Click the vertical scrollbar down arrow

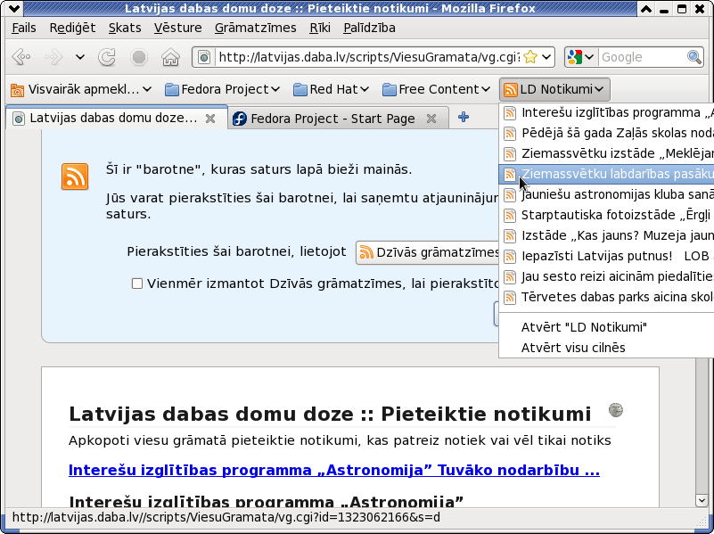tap(702, 500)
